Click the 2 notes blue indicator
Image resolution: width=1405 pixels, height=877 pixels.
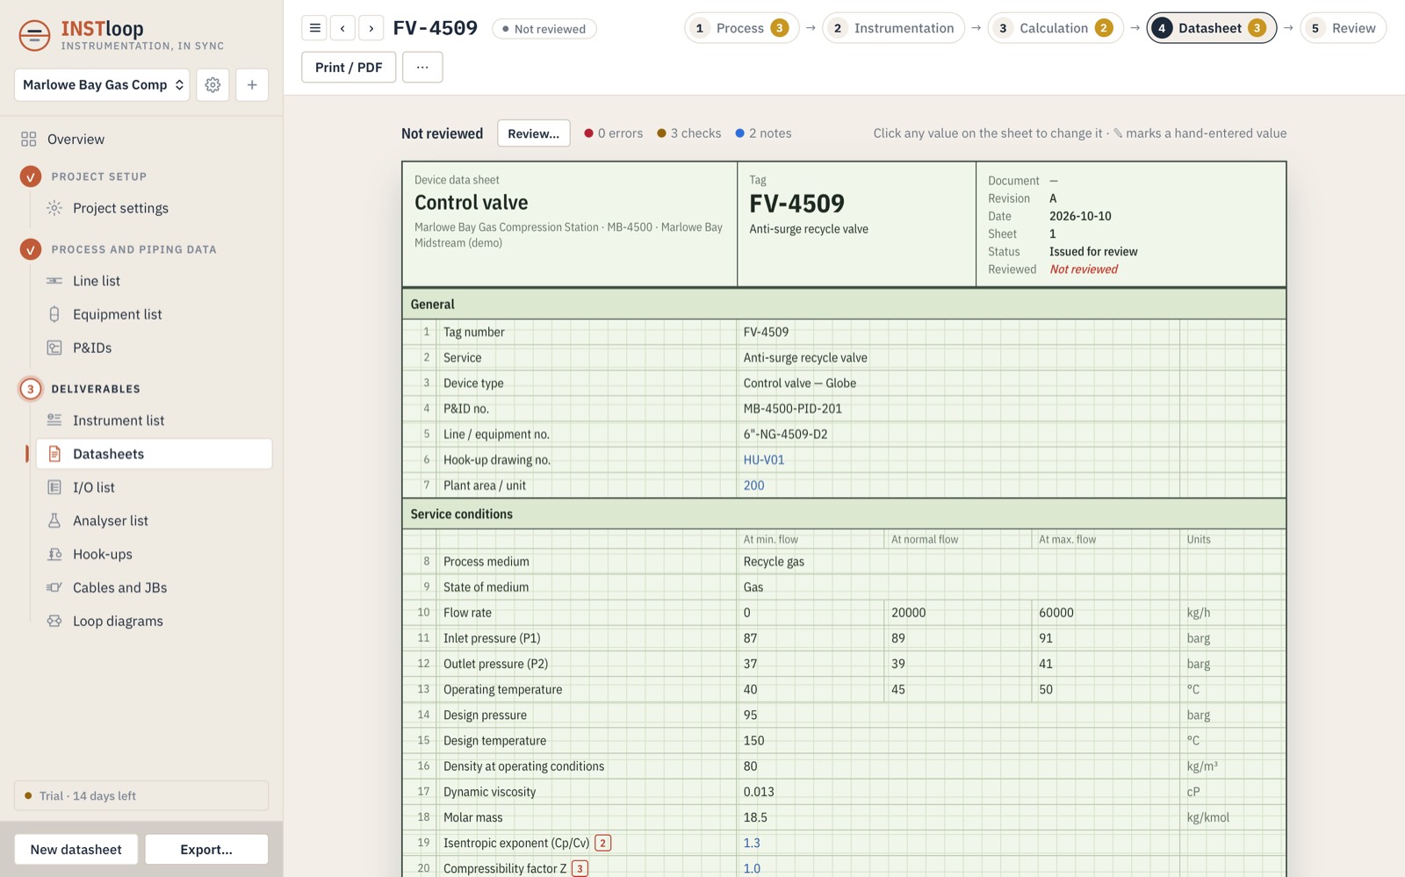[x=763, y=133]
